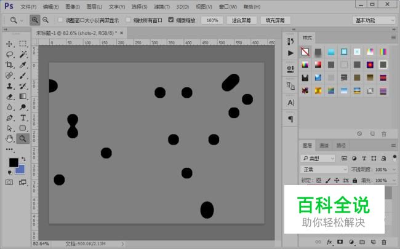Open the fill value dropdown
Viewport: 400px width, 249px height.
[x=394, y=180]
